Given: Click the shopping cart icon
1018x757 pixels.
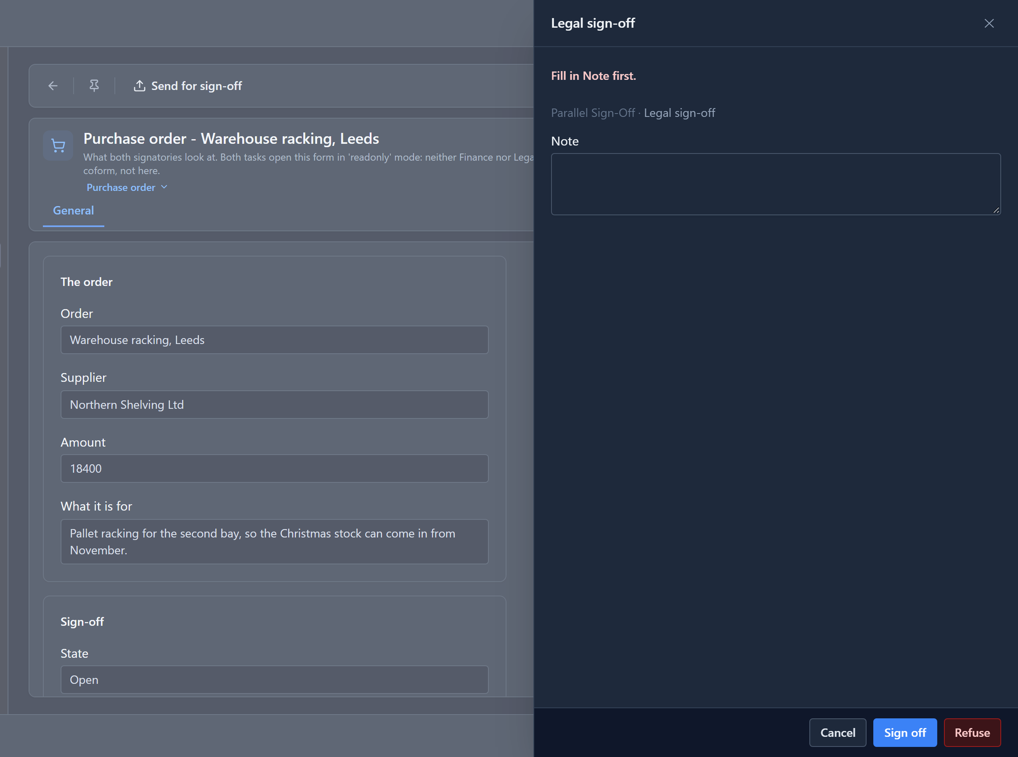Looking at the screenshot, I should [x=58, y=146].
